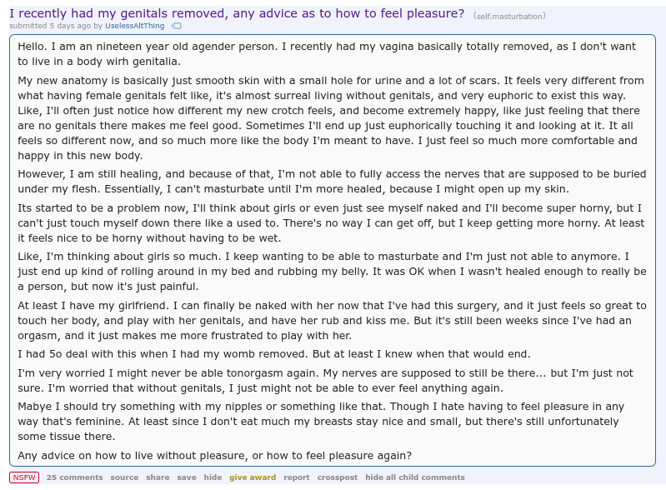Click the paragraph starting "However, I am still healing"
The width and height of the screenshot is (666, 490).
(x=333, y=182)
